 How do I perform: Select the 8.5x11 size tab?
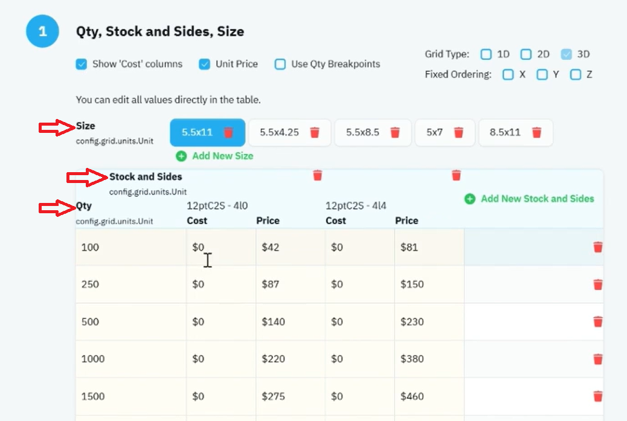[505, 132]
